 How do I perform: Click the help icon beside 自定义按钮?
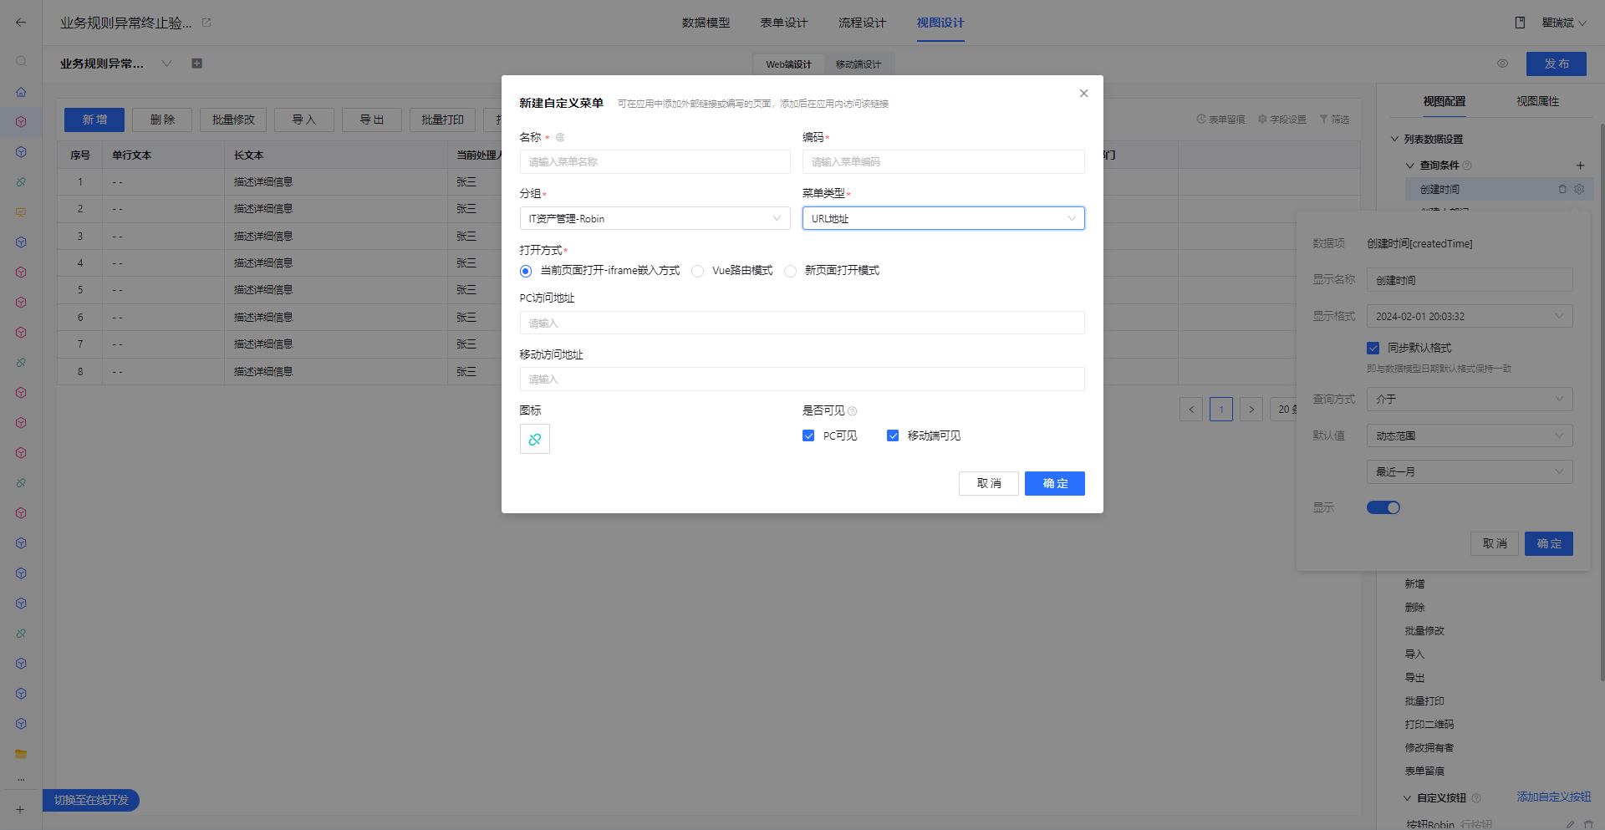click(x=1476, y=798)
